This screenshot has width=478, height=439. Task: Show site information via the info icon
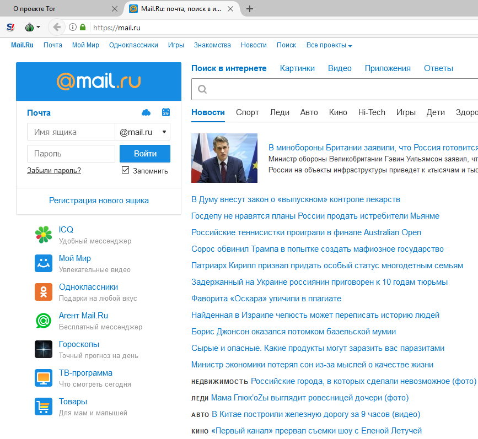[x=73, y=28]
